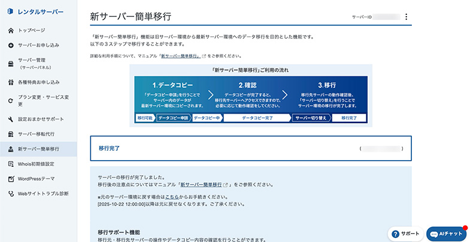This screenshot has width=473, height=242.
Task: Click the レンタルサーバー logo icon
Action: tap(10, 12)
